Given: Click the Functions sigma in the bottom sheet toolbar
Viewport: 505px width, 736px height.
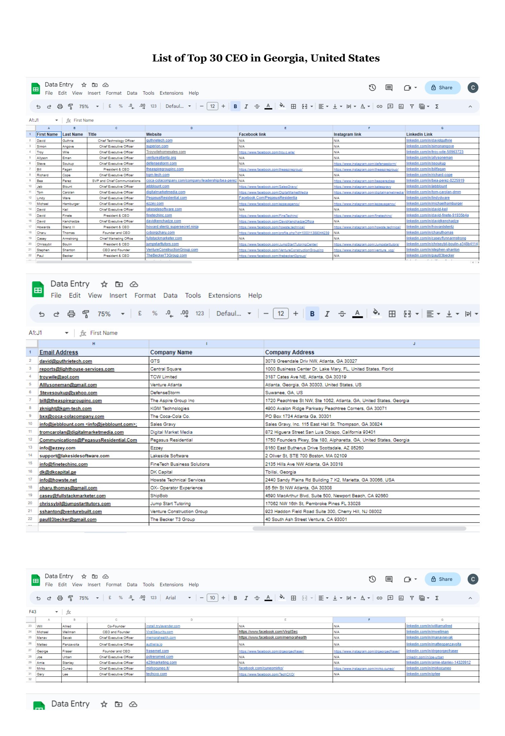Looking at the screenshot, I should tap(437, 598).
